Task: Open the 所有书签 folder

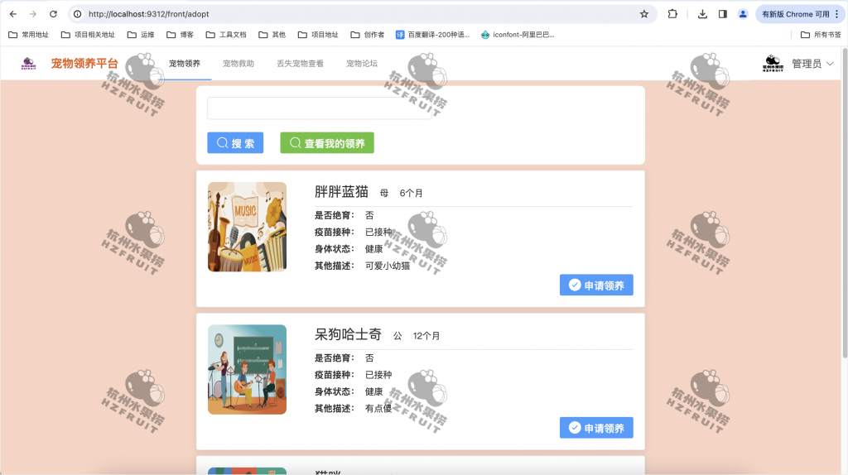Action: click(x=821, y=35)
